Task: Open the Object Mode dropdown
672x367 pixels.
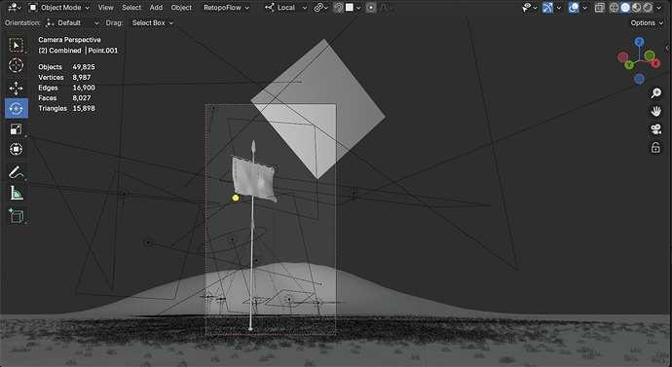Action: click(x=59, y=7)
